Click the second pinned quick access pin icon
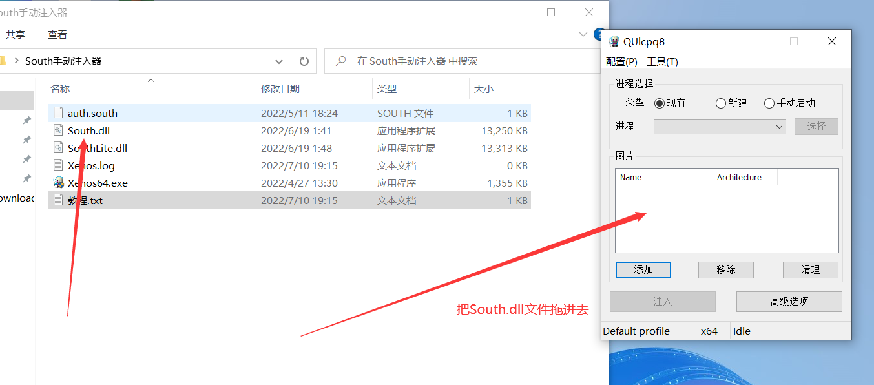Screen dimensions: 874x385 click(26, 140)
